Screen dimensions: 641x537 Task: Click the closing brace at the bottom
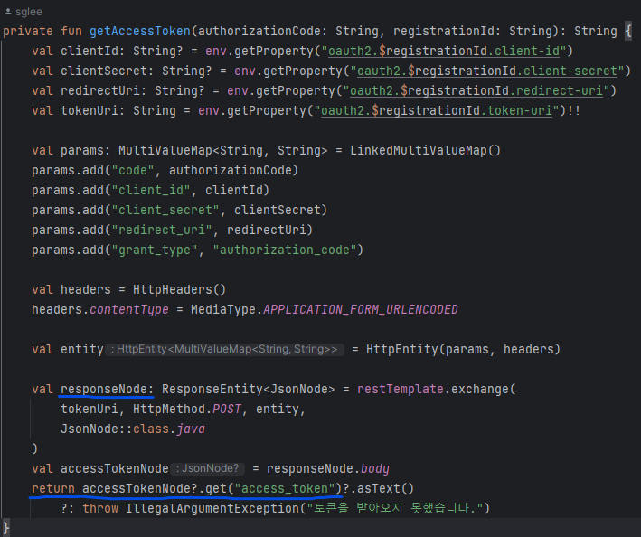(x=5, y=527)
